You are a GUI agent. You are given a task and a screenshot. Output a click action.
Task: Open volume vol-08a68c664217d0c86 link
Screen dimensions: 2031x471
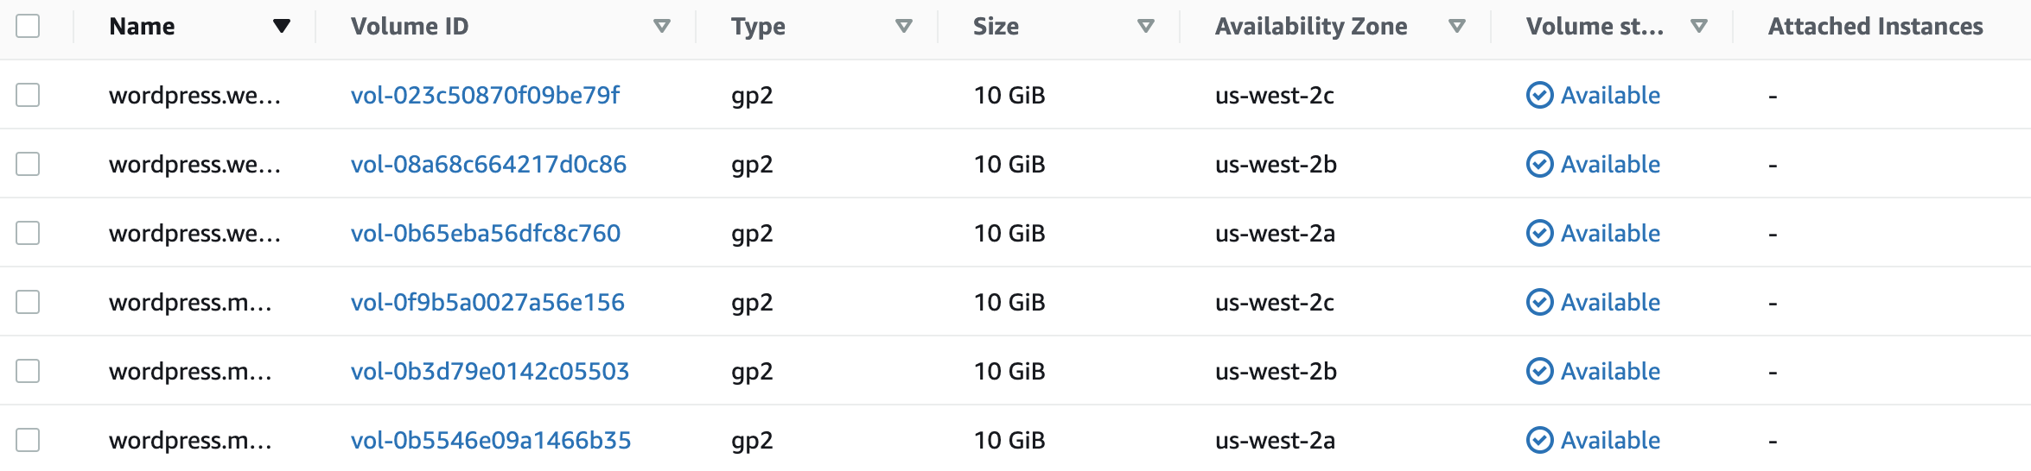pos(488,164)
